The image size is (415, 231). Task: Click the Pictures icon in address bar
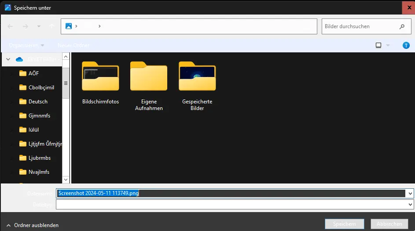coord(69,26)
